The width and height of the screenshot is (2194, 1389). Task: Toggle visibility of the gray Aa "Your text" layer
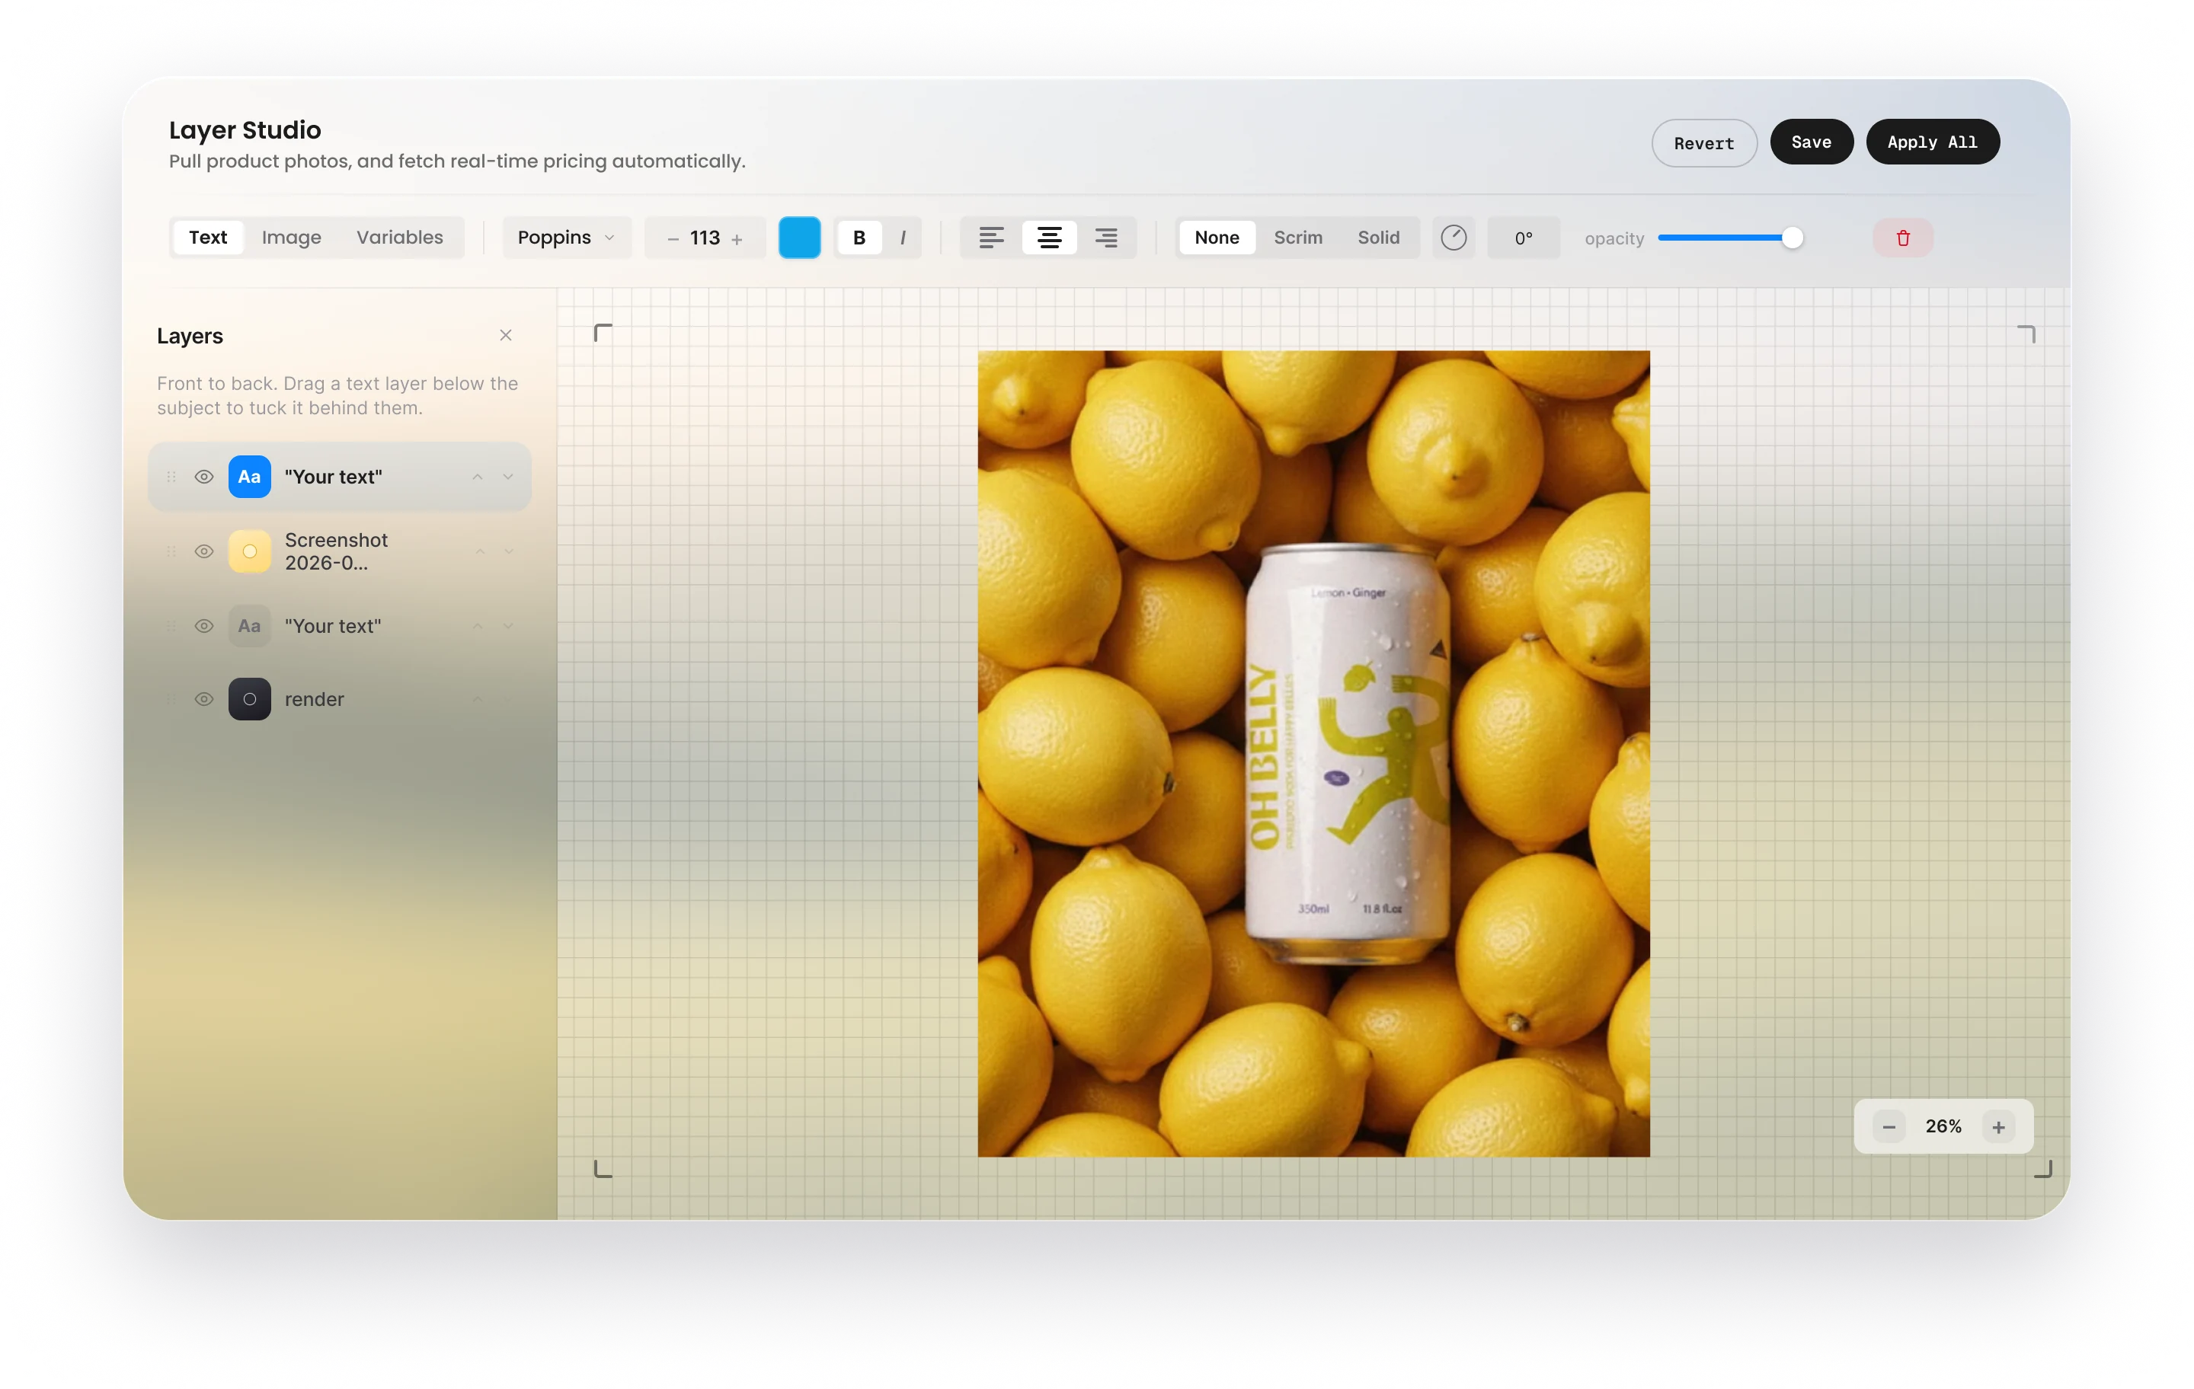pyautogui.click(x=204, y=626)
